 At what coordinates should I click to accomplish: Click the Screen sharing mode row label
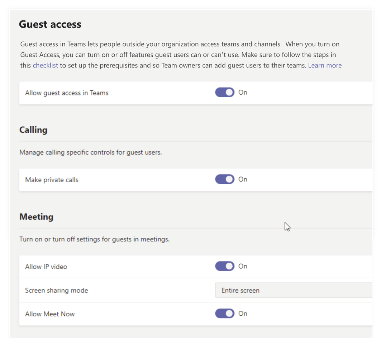pos(56,290)
